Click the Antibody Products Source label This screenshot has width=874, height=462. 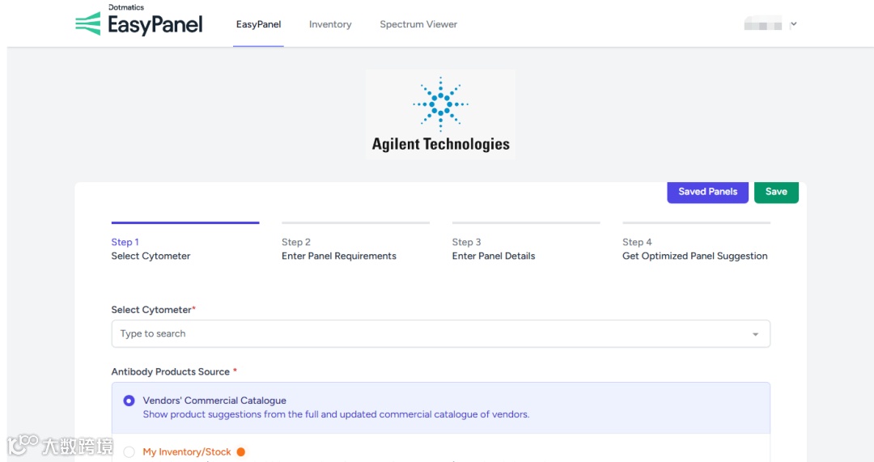click(x=174, y=371)
